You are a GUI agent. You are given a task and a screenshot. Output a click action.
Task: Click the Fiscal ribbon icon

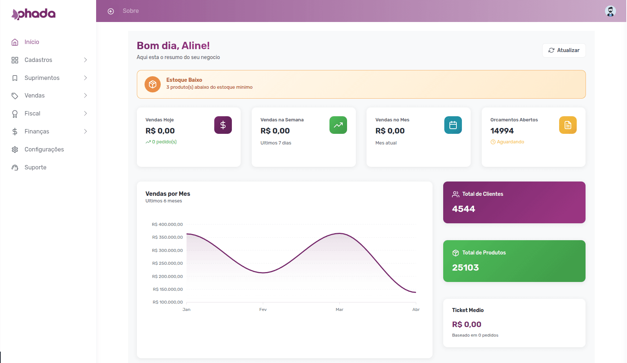click(15, 114)
